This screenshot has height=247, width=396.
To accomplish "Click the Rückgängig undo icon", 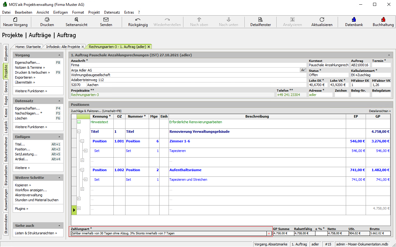I will point(138,19).
